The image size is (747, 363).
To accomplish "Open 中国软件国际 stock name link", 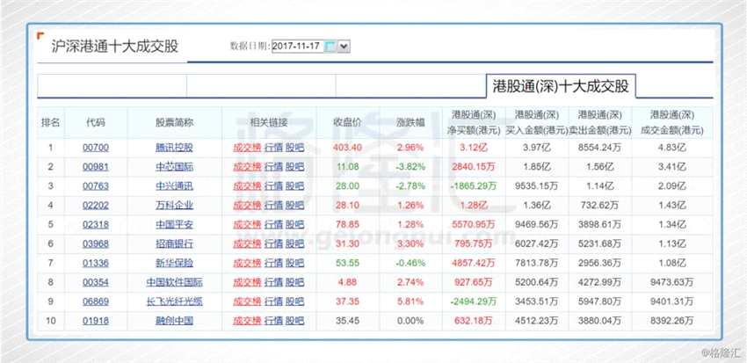I will click(174, 282).
